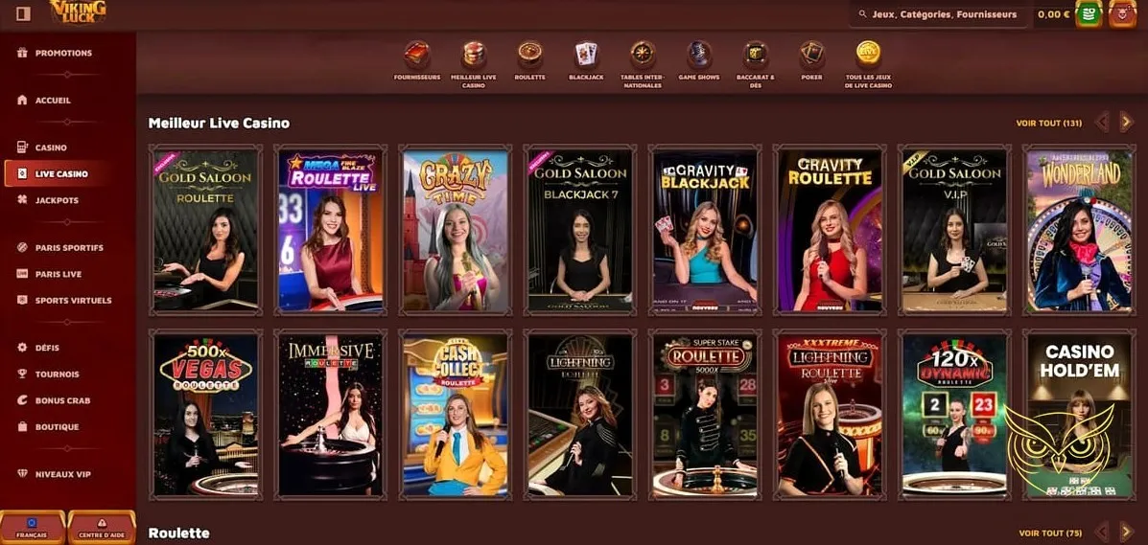Image resolution: width=1148 pixels, height=545 pixels.
Task: Open Défis in the sidebar
Action: [38, 349]
